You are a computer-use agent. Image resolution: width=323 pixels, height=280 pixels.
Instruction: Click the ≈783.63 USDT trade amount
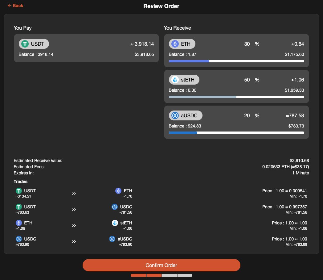click(x=22, y=212)
